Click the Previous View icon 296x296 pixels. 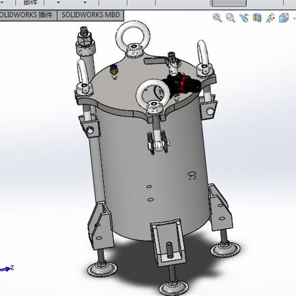(x=244, y=18)
